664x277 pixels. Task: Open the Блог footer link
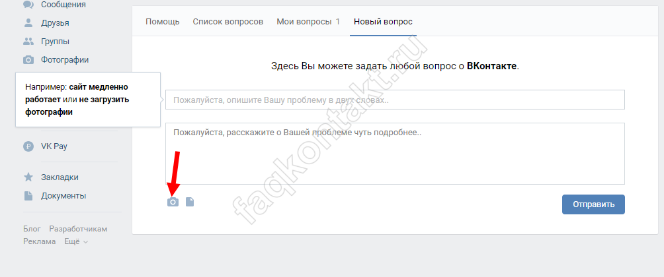pyautogui.click(x=32, y=229)
